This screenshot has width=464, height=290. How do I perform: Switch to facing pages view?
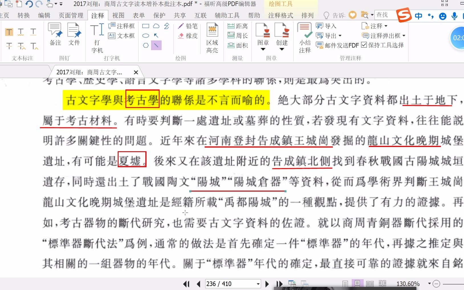coord(370,284)
